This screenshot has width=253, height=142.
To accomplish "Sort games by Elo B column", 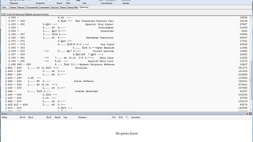I will coord(50,118).
